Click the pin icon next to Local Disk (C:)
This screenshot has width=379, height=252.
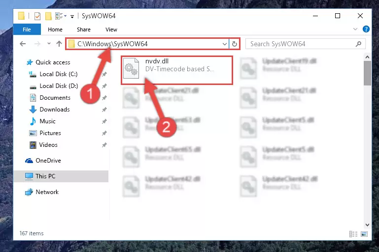tap(104, 74)
